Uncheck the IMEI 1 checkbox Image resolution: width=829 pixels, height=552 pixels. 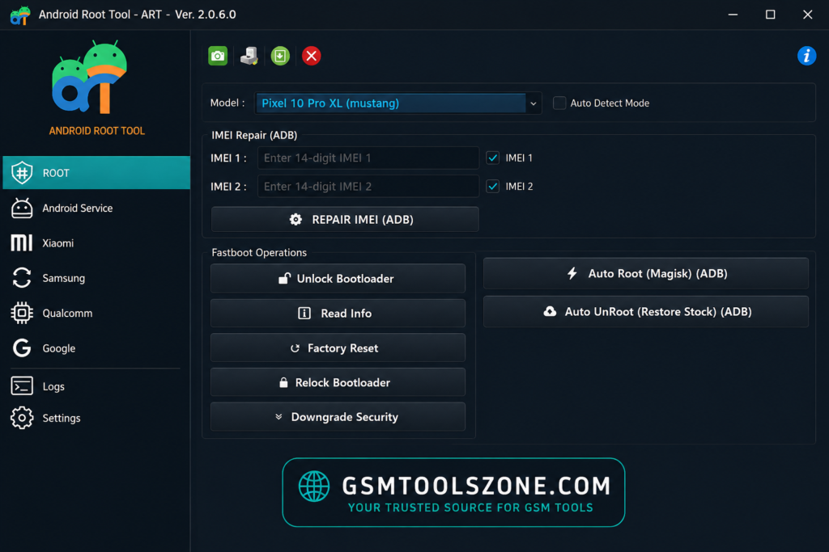pyautogui.click(x=492, y=158)
